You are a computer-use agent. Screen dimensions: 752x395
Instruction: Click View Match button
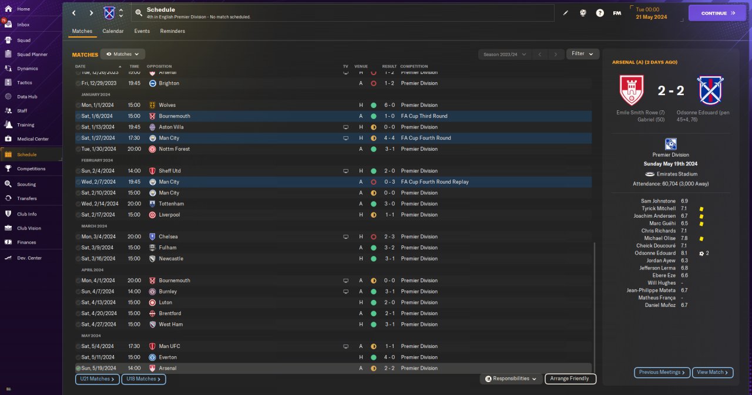(713, 373)
